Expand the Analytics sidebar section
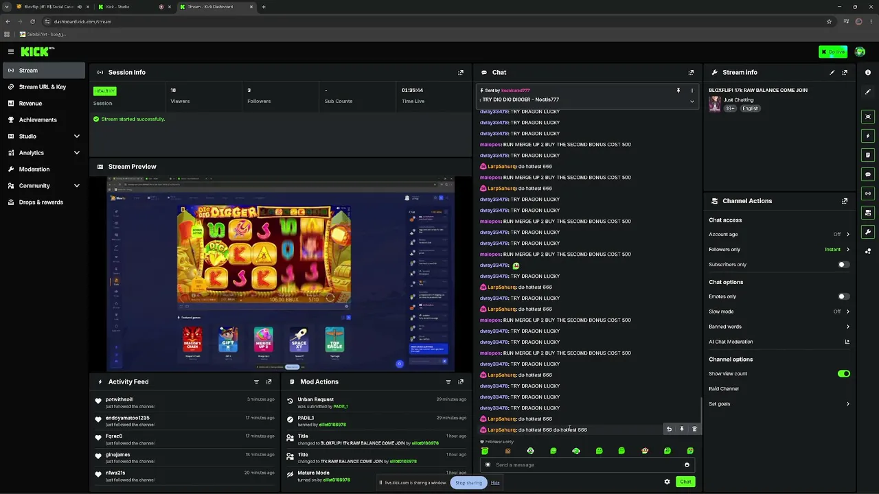 (77, 153)
